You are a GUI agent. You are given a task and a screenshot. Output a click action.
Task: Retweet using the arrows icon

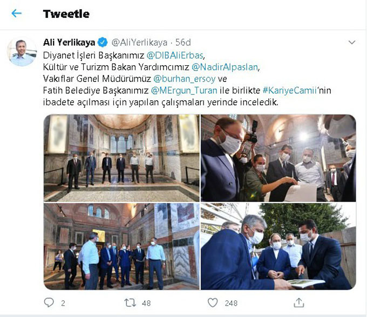click(x=130, y=303)
